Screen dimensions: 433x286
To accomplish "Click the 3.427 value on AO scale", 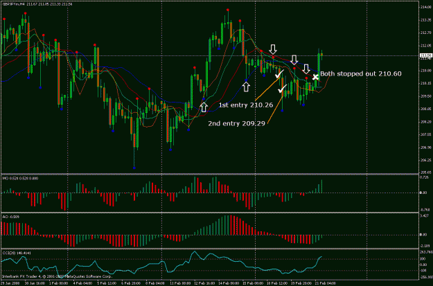I will tap(424, 215).
